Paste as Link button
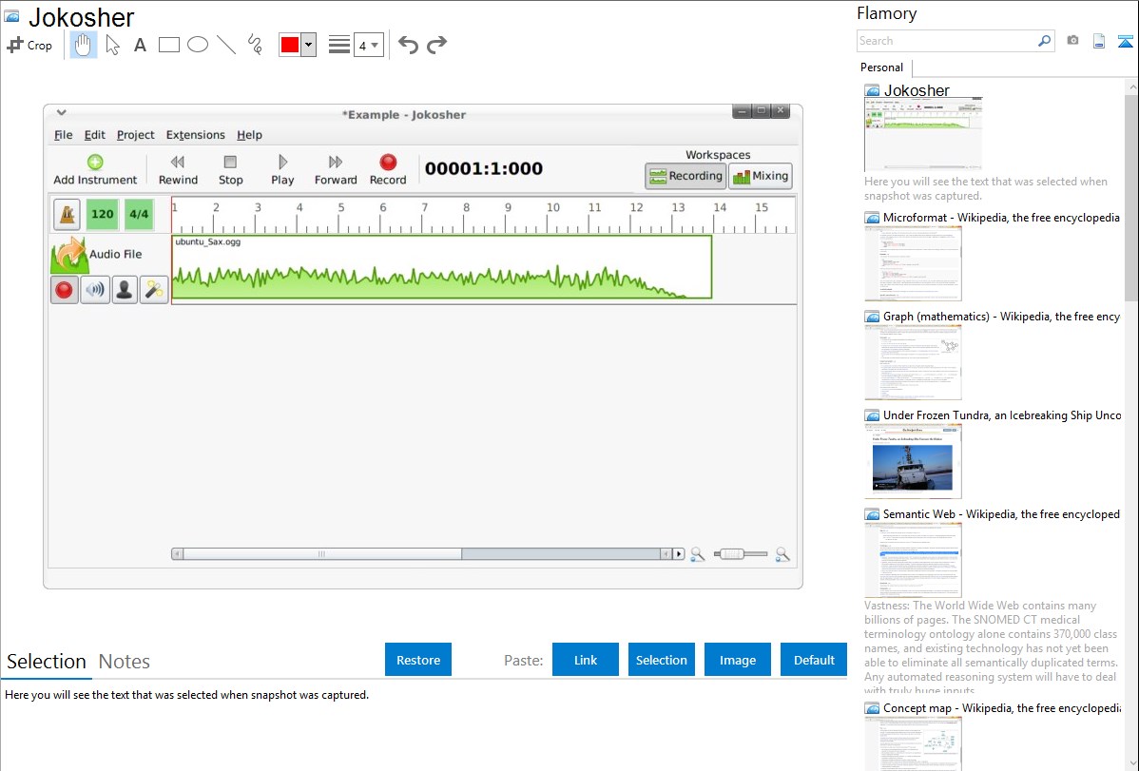The width and height of the screenshot is (1139, 771). click(x=586, y=660)
